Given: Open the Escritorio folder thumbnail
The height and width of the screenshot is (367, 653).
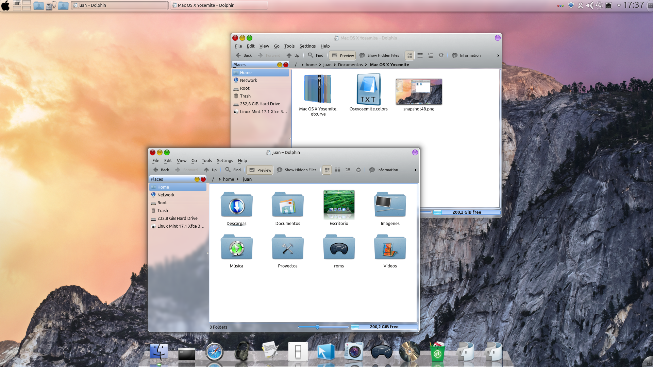Looking at the screenshot, I should 339,205.
